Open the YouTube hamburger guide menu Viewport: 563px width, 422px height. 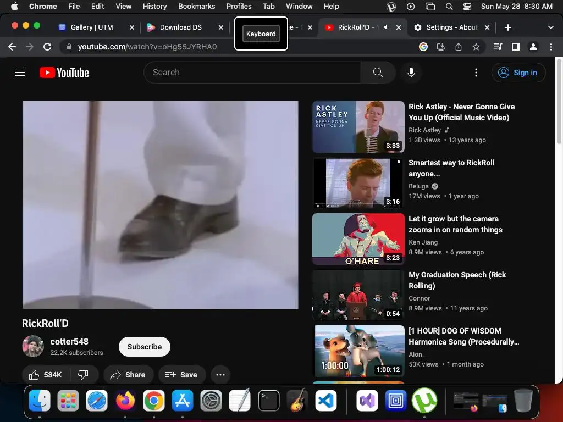tap(20, 73)
